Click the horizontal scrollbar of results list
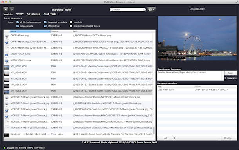 [63, 139]
